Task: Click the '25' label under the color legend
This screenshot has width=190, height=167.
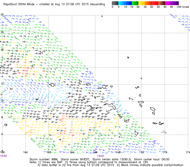Action: click(x=145, y=7)
